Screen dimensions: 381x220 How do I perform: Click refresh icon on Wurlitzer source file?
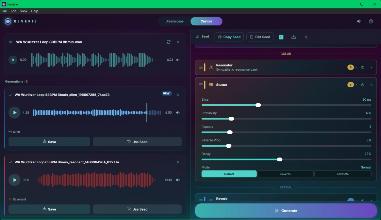tap(168, 42)
